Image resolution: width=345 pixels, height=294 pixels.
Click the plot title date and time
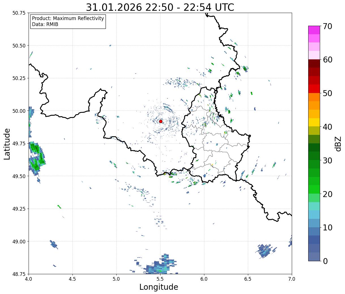[x=160, y=7]
